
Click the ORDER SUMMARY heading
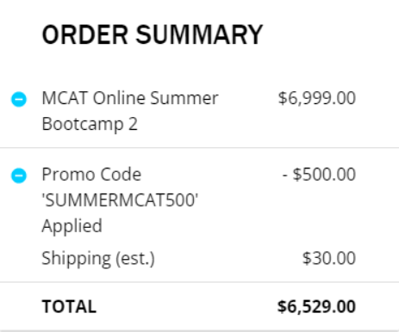[153, 34]
